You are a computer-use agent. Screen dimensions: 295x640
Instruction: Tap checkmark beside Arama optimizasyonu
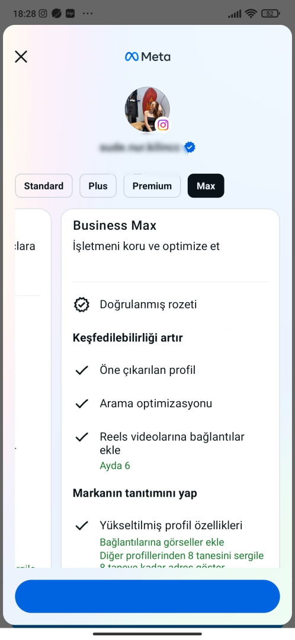click(x=82, y=404)
